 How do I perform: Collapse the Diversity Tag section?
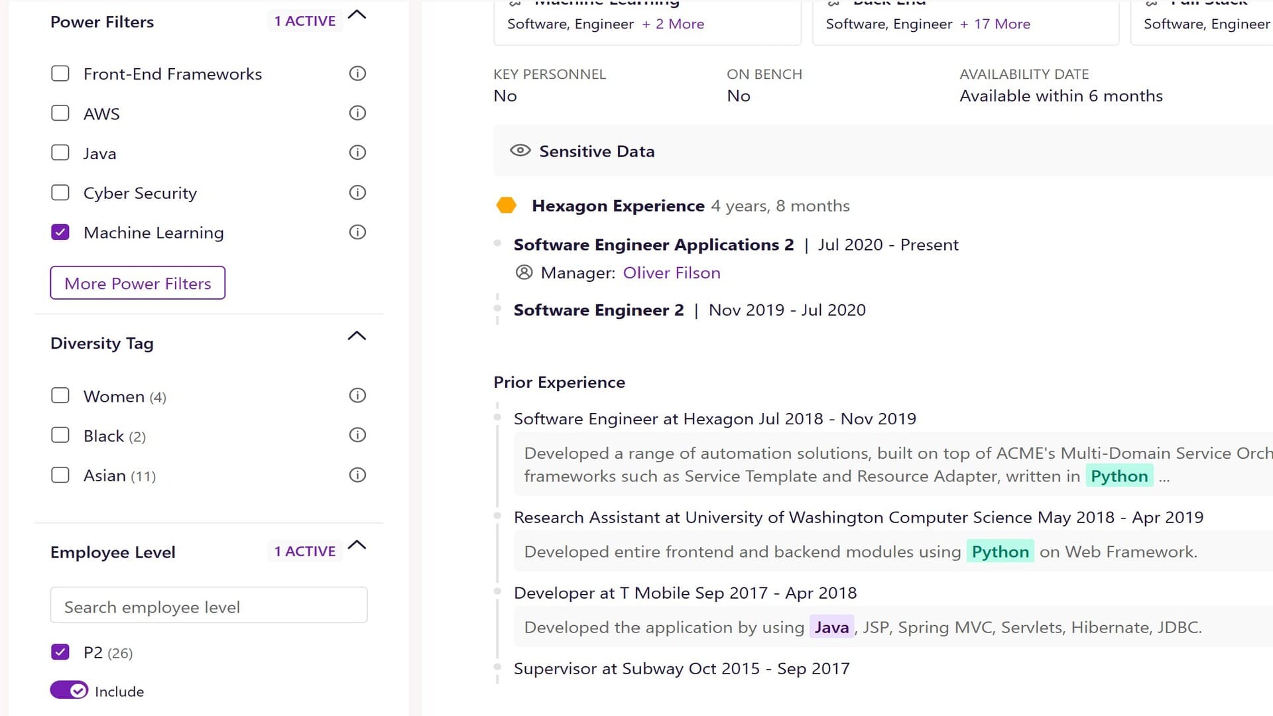point(357,335)
